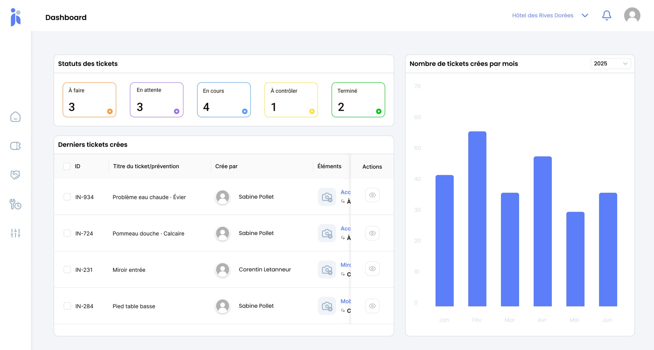Open the tickets icon in sidebar

(x=15, y=146)
